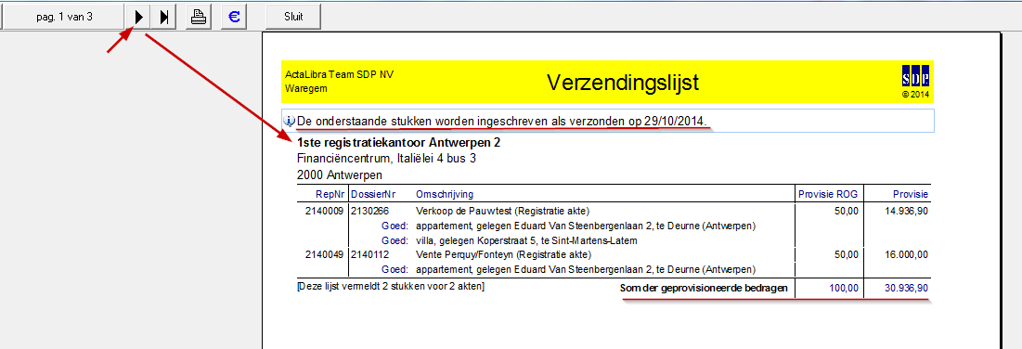Click the 'Waregem' text in header
This screenshot has width=1022, height=349.
305,89
